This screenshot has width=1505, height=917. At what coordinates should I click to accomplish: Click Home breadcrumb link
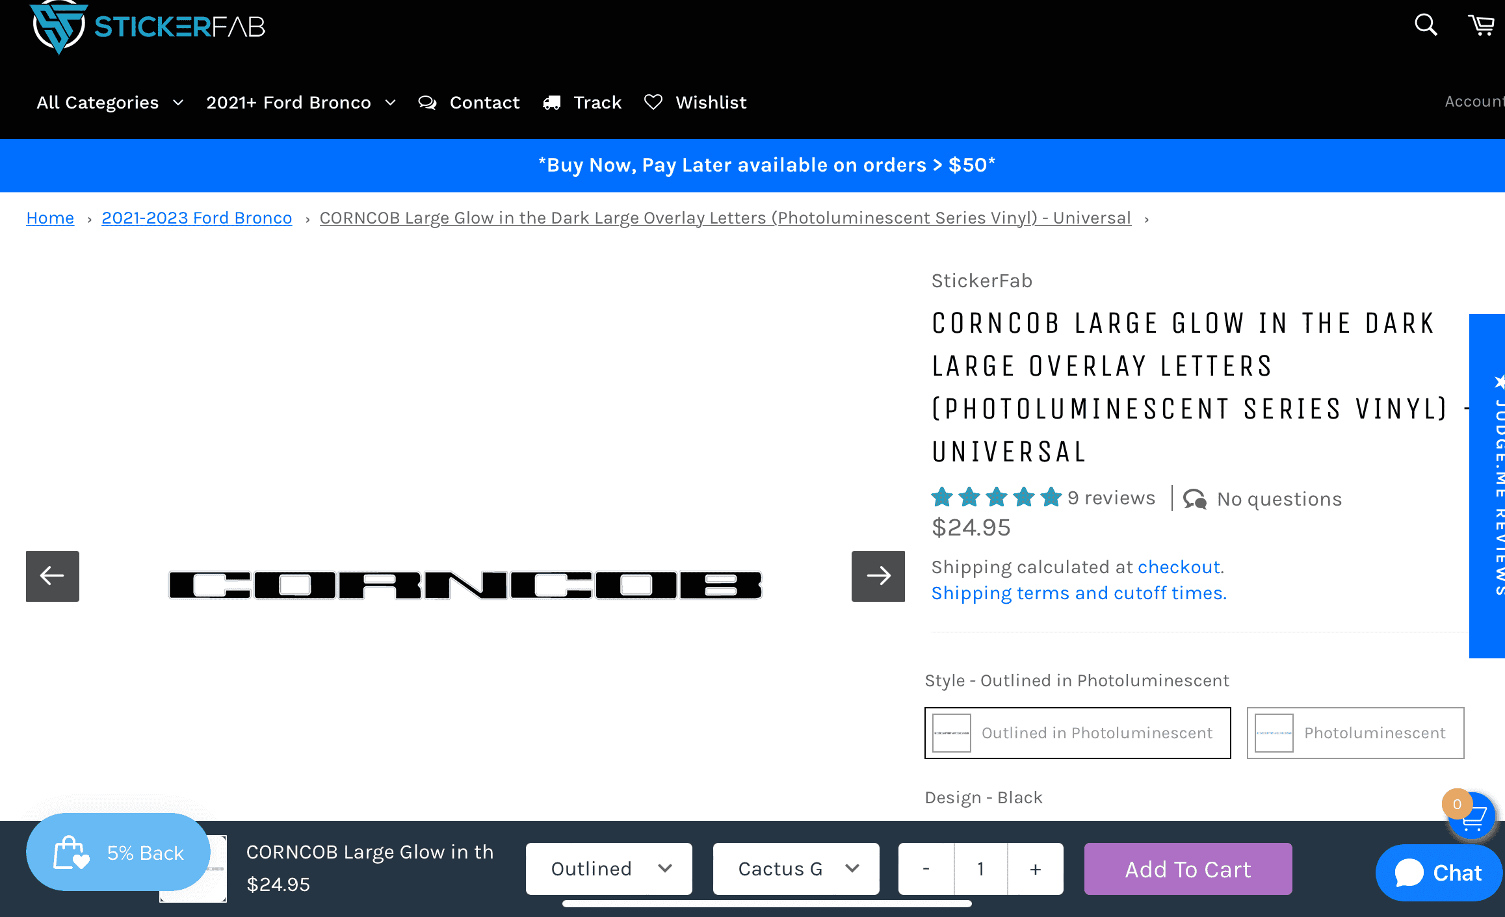pyautogui.click(x=50, y=218)
